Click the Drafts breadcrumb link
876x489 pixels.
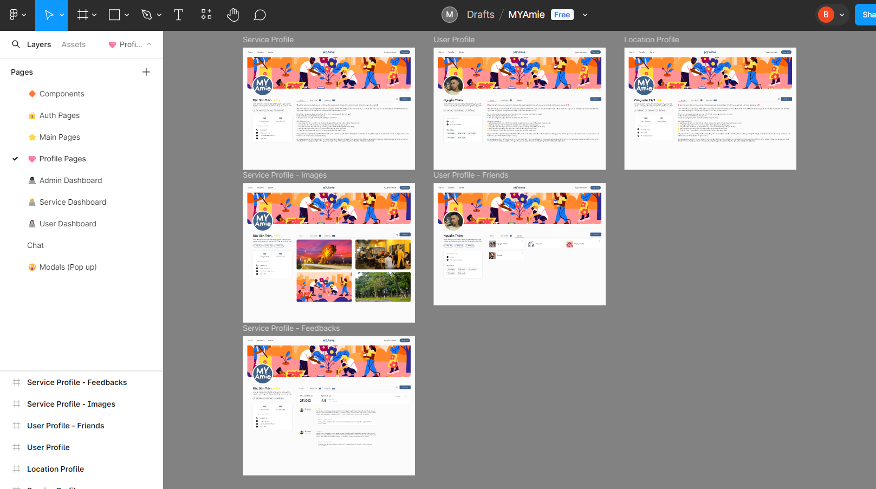tap(481, 15)
